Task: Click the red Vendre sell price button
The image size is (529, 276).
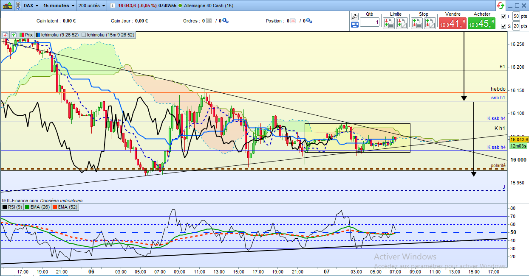Action: pos(453,23)
